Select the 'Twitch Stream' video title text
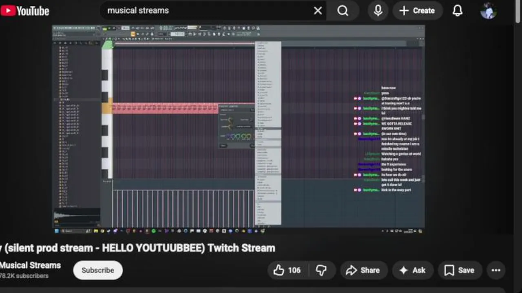 [x=241, y=248]
